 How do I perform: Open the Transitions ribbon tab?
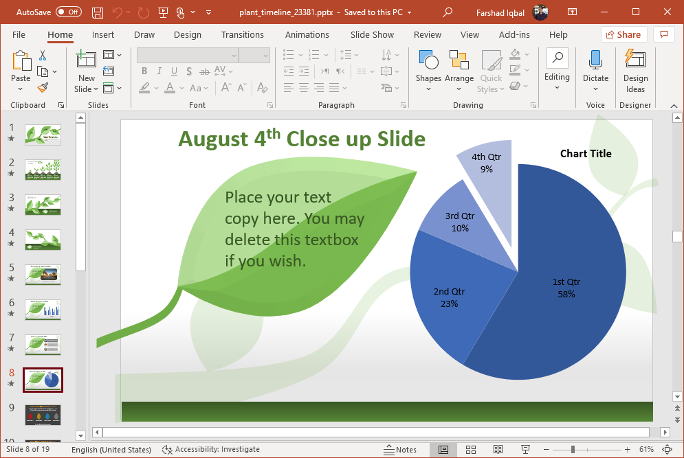pos(242,34)
